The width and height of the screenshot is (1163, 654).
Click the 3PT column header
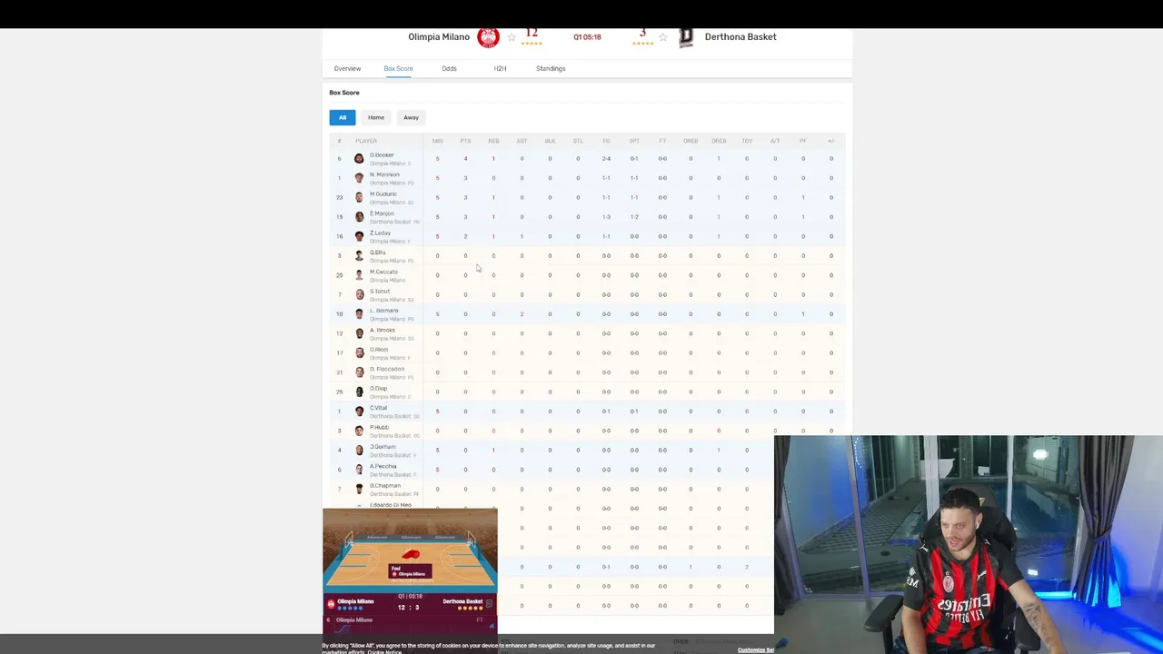pos(634,141)
